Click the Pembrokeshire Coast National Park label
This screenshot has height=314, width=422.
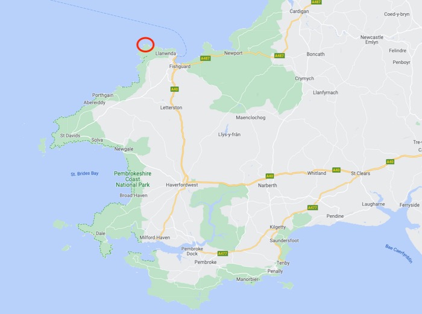(133, 179)
